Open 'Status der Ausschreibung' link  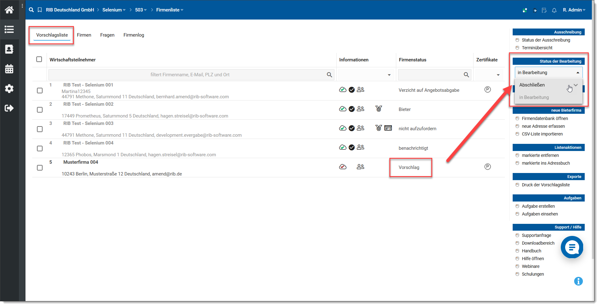546,40
